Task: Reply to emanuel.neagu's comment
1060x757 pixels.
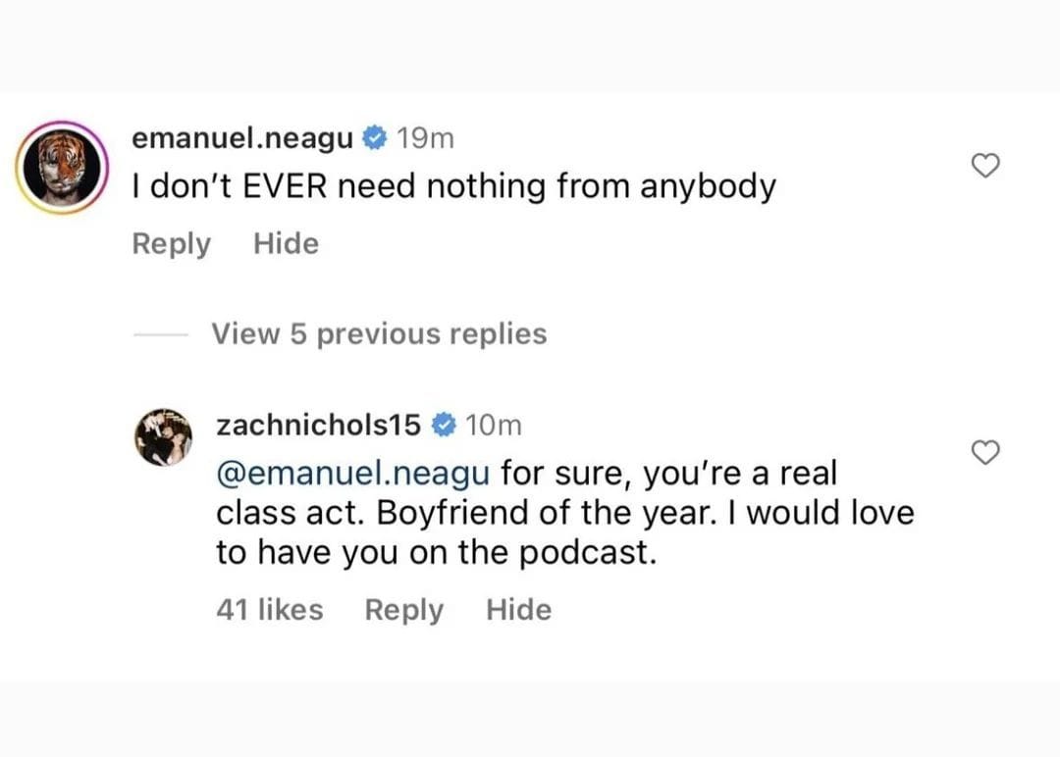Action: [x=171, y=243]
